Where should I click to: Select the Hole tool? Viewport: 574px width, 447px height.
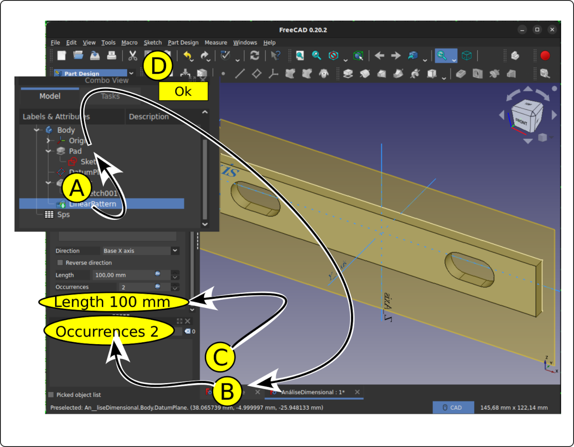pyautogui.click(x=477, y=74)
